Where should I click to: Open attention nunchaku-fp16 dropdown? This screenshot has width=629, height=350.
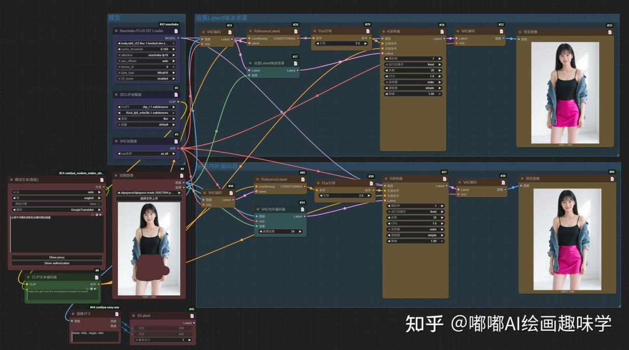click(147, 55)
